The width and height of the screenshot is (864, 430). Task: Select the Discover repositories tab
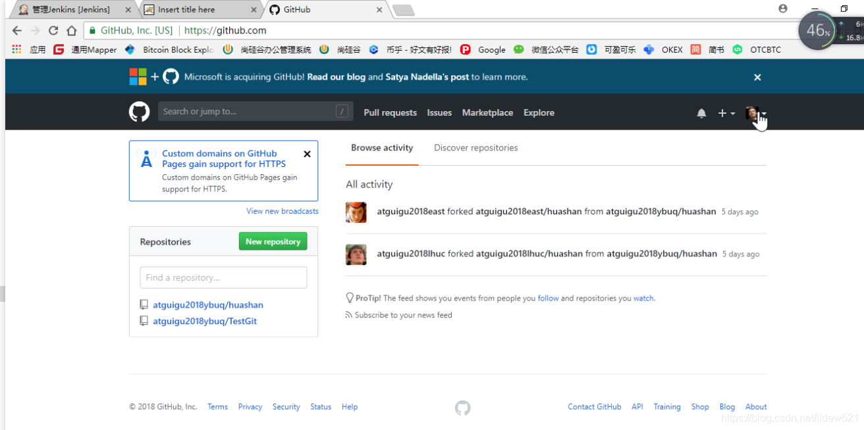(476, 148)
